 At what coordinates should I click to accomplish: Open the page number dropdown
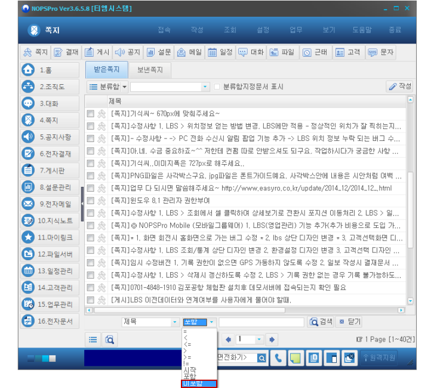pyautogui.click(x=259, y=339)
